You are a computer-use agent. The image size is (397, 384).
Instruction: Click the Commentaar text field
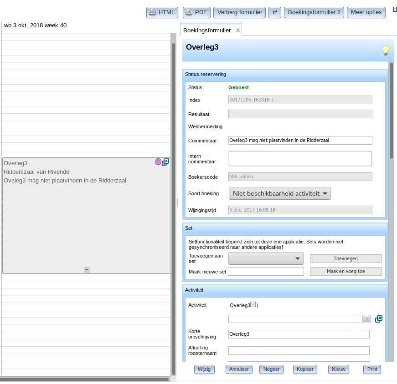pos(300,140)
